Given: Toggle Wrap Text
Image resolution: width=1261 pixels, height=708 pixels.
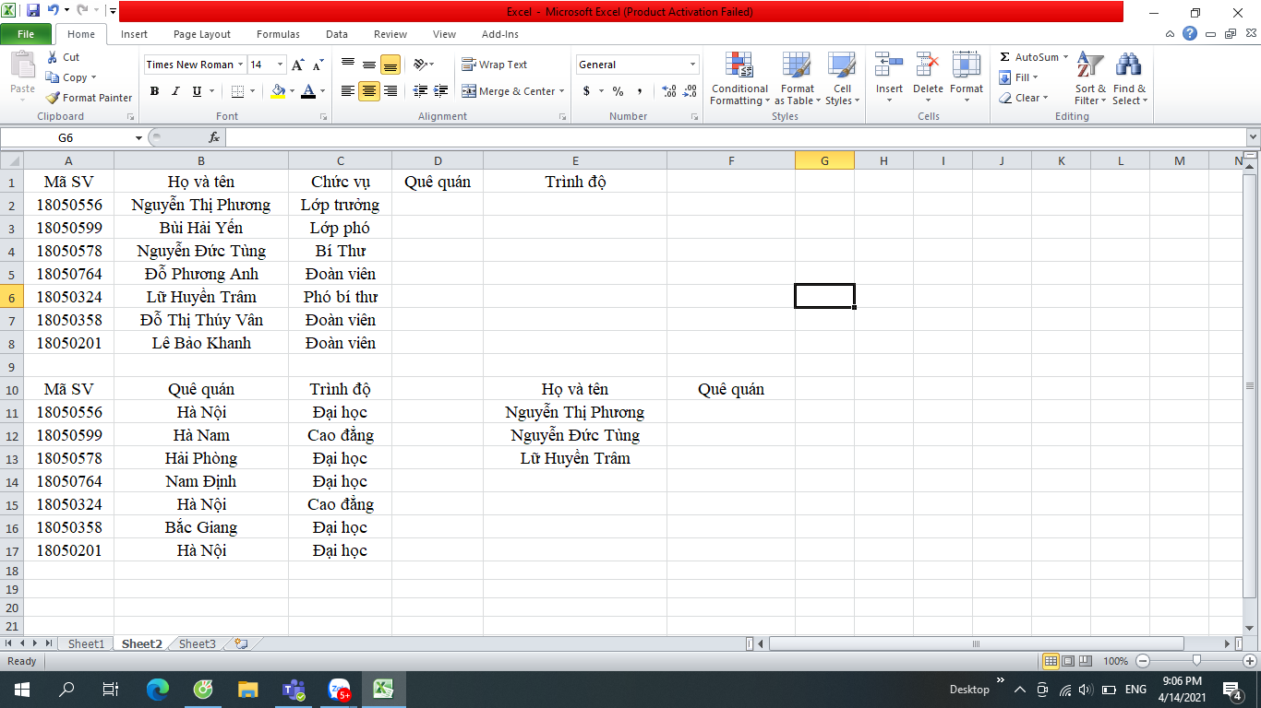Looking at the screenshot, I should [x=495, y=65].
